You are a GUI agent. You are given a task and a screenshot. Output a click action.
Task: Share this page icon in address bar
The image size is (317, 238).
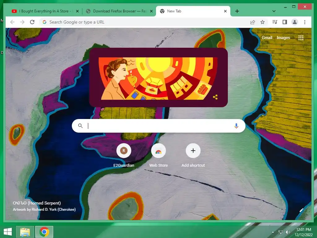tap(253, 22)
